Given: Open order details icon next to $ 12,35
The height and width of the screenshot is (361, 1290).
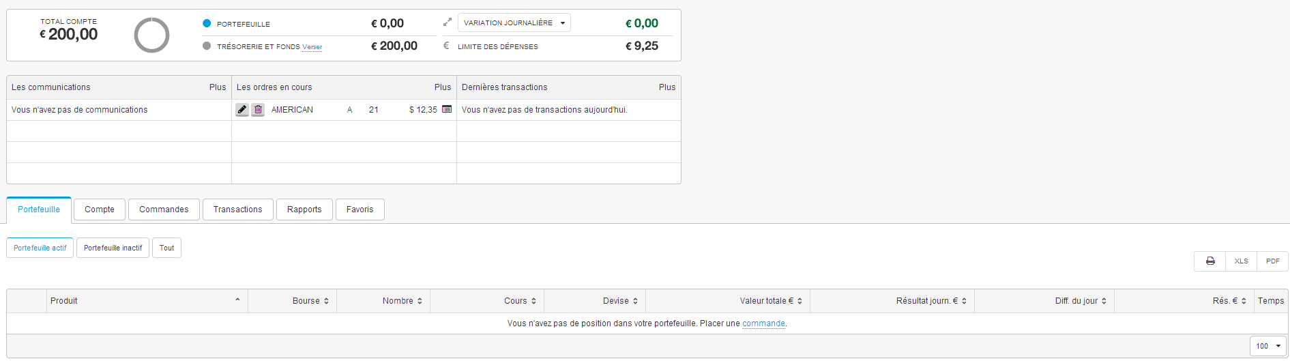Looking at the screenshot, I should (x=447, y=109).
